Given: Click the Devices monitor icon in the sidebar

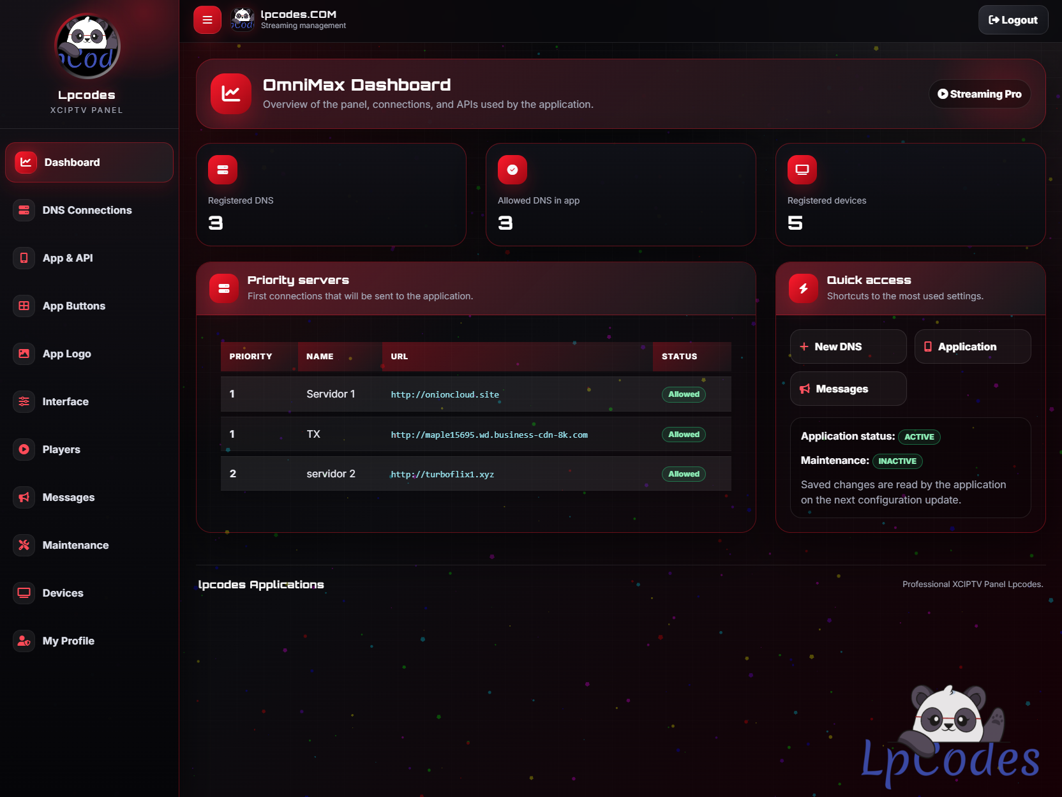Looking at the screenshot, I should (24, 593).
